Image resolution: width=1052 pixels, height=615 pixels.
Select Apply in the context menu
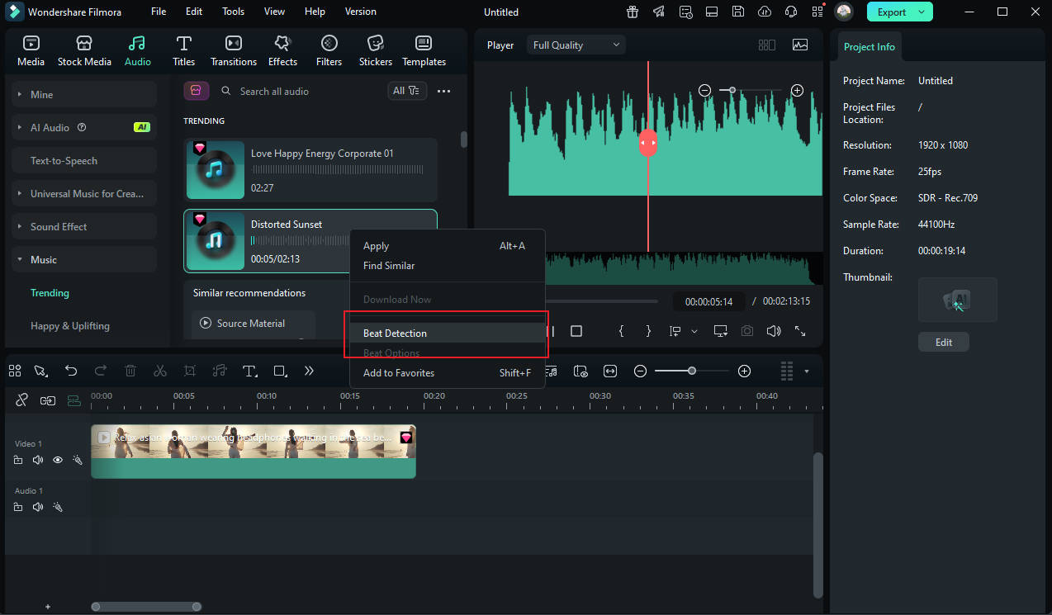click(447, 246)
